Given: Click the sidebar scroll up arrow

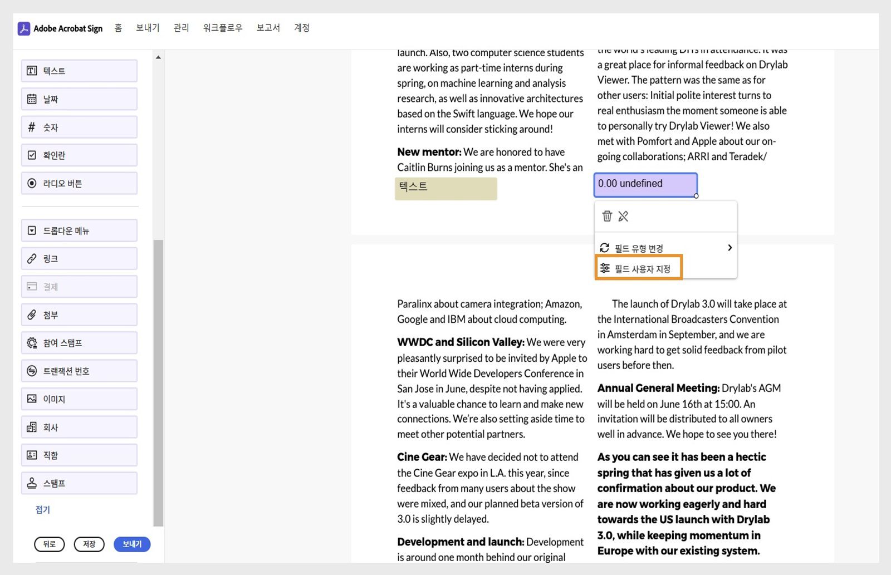Looking at the screenshot, I should [158, 57].
